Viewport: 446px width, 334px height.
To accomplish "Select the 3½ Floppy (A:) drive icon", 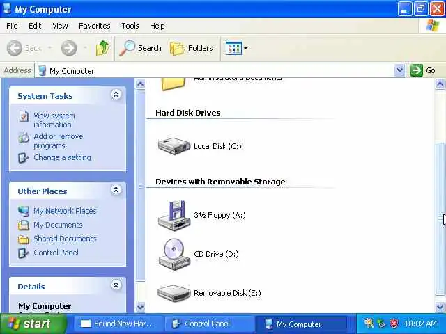I will pos(174,215).
